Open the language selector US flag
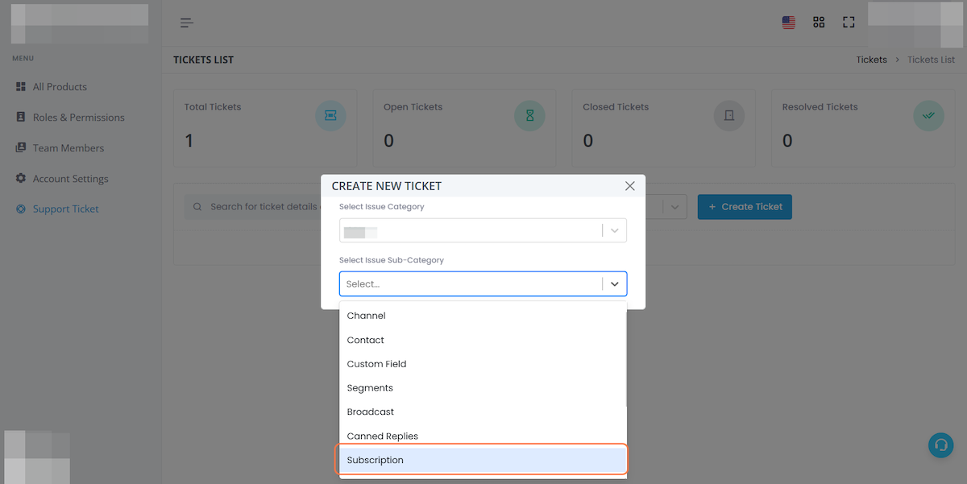Viewport: 967px width, 484px height. click(789, 23)
